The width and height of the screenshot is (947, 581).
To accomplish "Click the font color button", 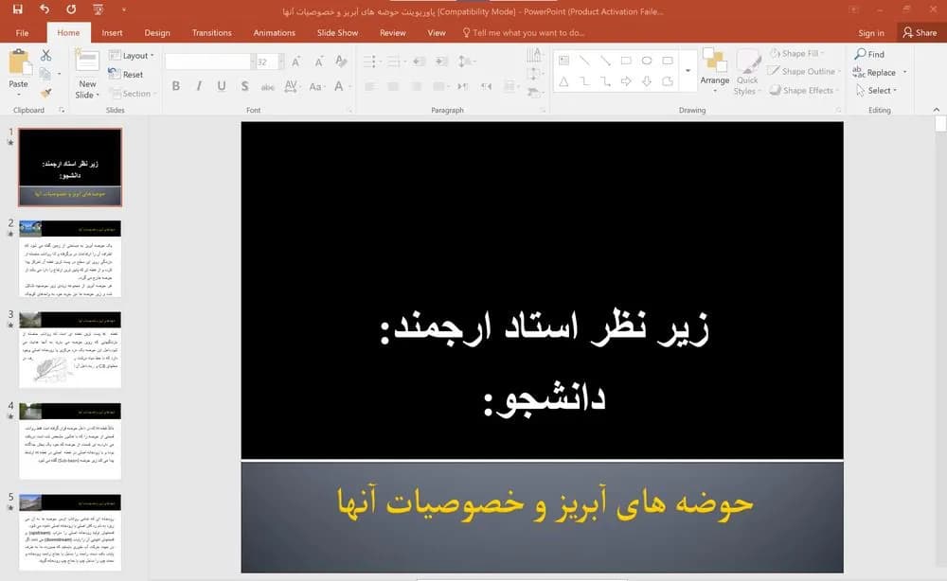I will point(339,86).
